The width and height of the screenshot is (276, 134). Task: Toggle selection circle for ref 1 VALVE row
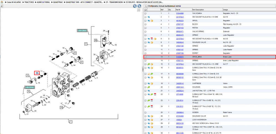(145, 13)
